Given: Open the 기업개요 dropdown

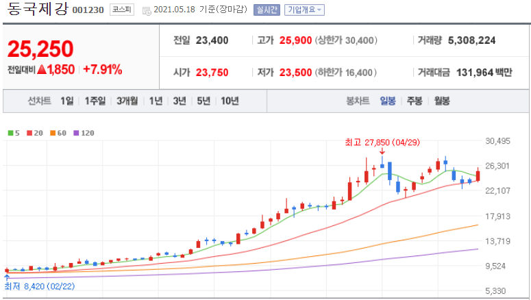Looking at the screenshot, I should 304,10.
